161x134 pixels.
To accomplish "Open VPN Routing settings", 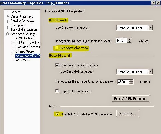I will click(x=24, y=38).
